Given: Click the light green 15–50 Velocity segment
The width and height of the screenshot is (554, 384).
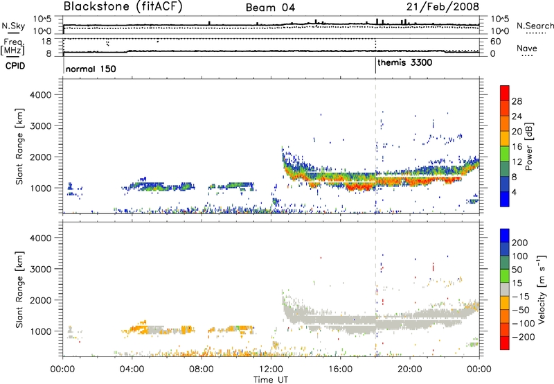Looking at the screenshot, I should click(505, 276).
